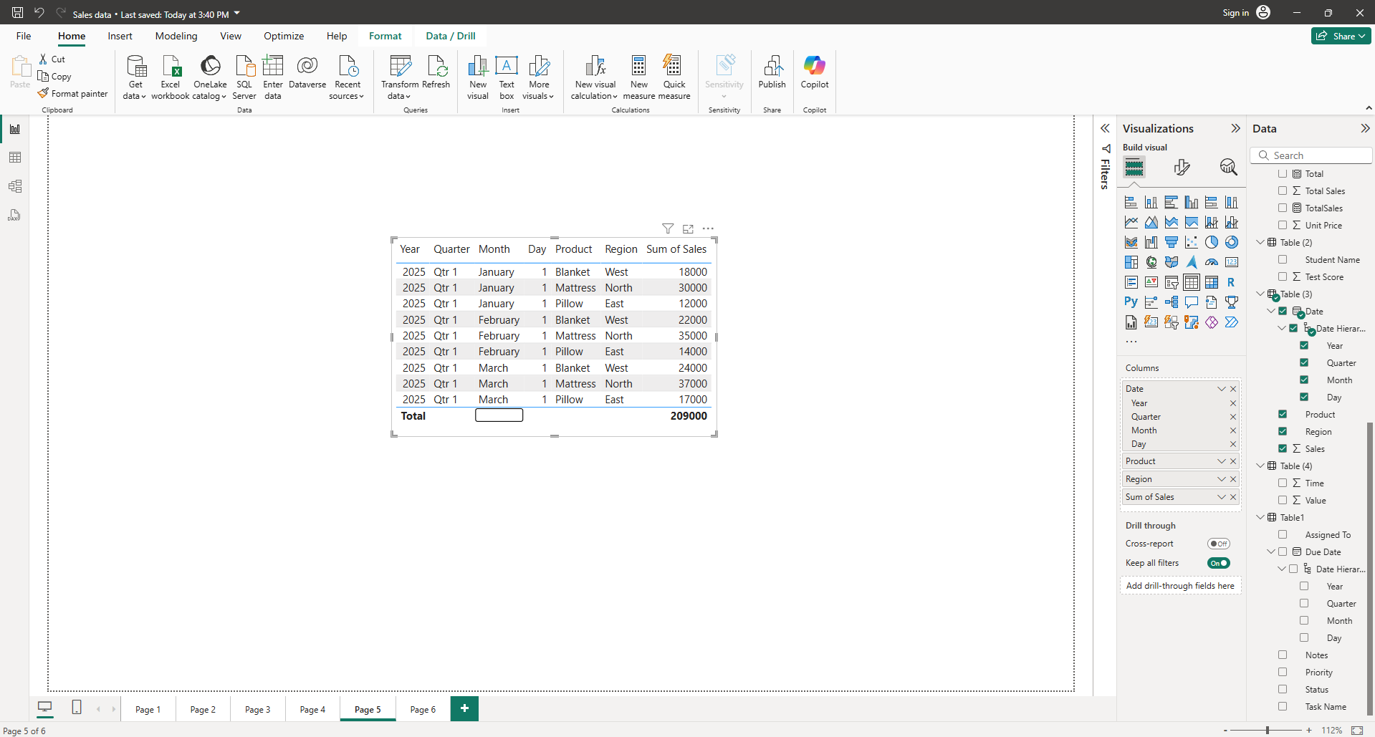
Task: Toggle the Cross-report switch
Action: pos(1218,544)
